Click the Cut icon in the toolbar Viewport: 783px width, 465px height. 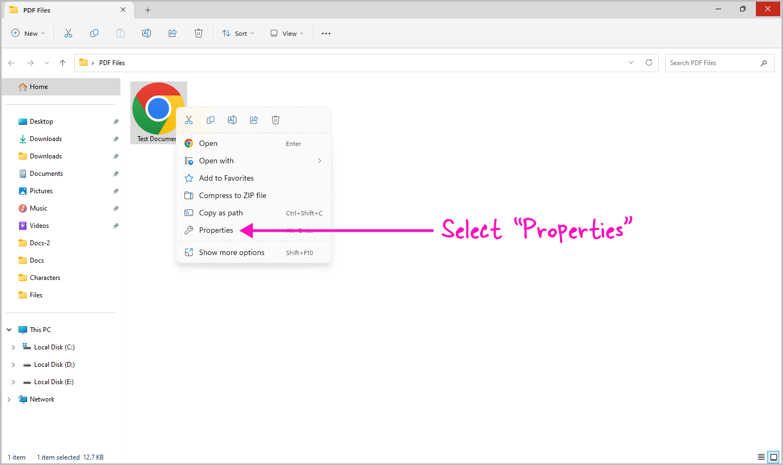coord(68,33)
